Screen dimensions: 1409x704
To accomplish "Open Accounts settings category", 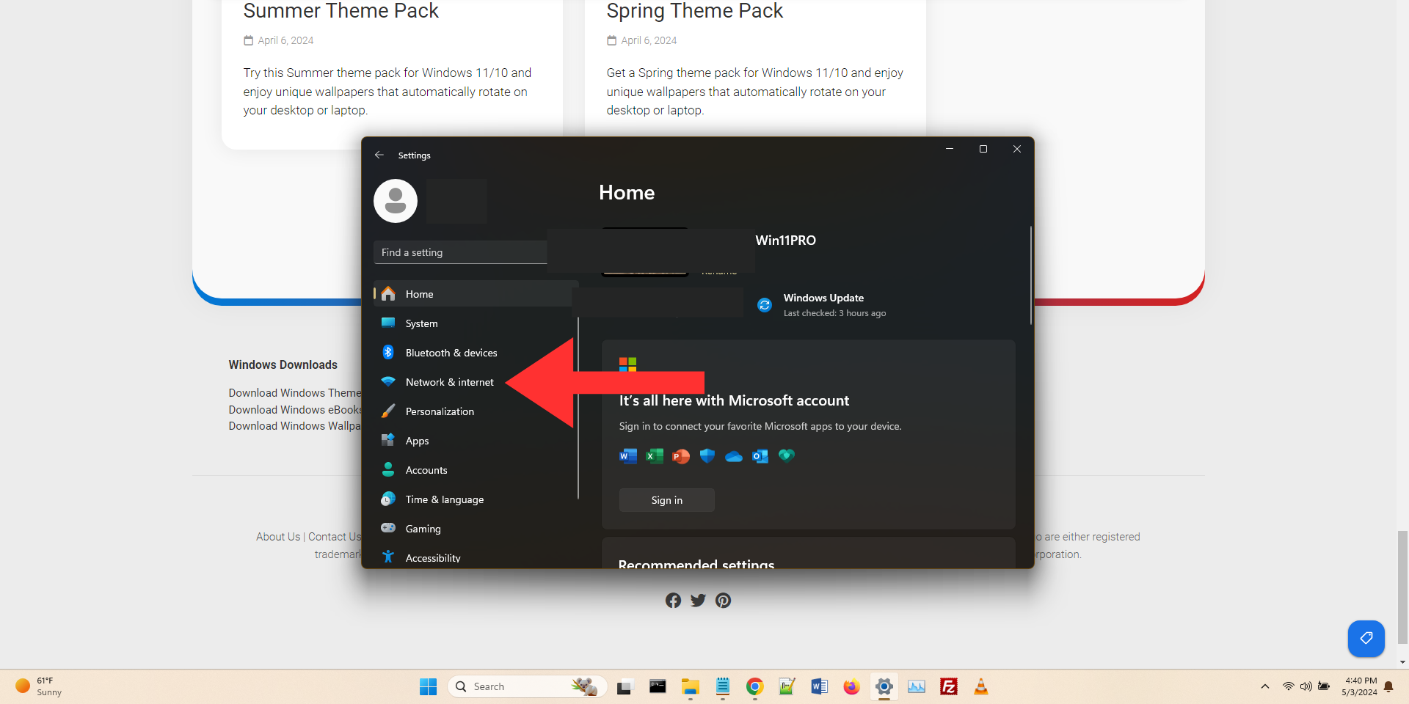I will (x=476, y=469).
